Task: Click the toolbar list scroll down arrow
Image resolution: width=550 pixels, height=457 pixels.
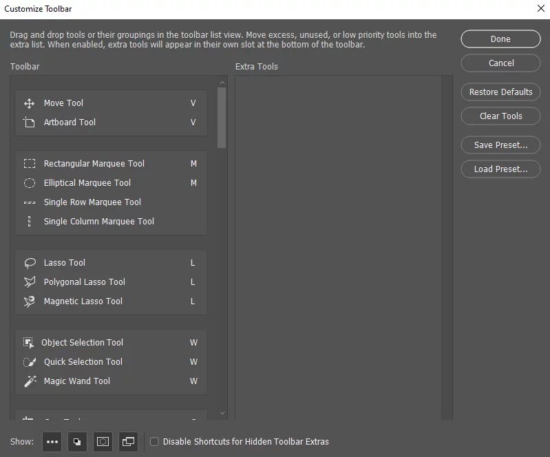Action: tap(222, 413)
